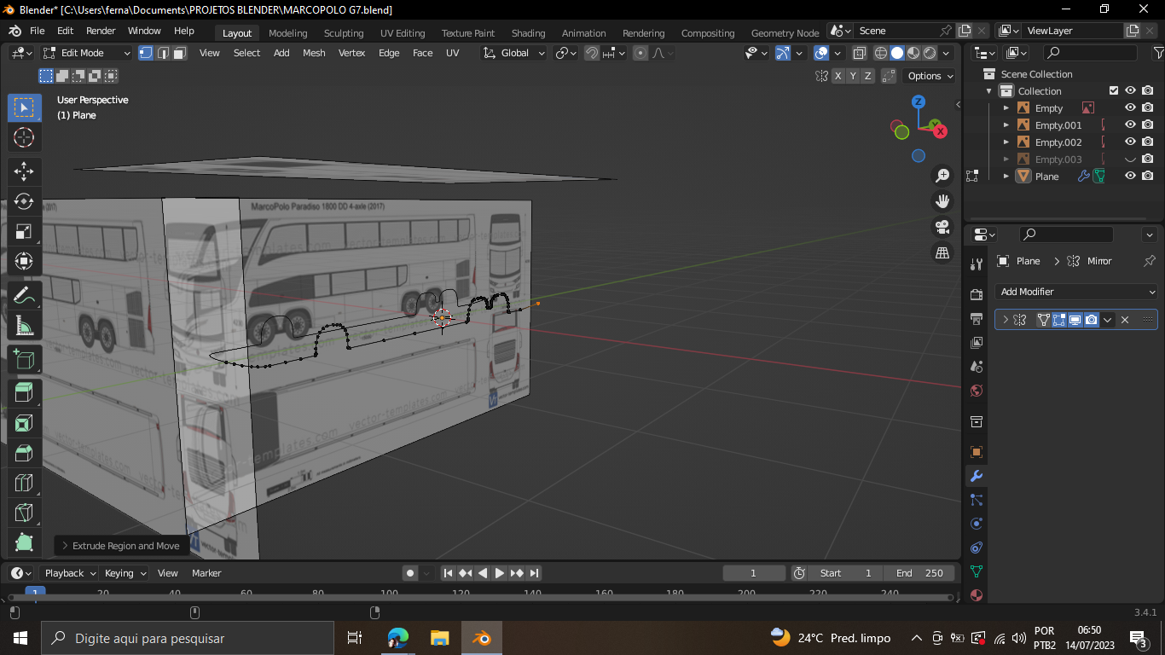
Task: Activate the Annotate tool
Action: (x=24, y=297)
